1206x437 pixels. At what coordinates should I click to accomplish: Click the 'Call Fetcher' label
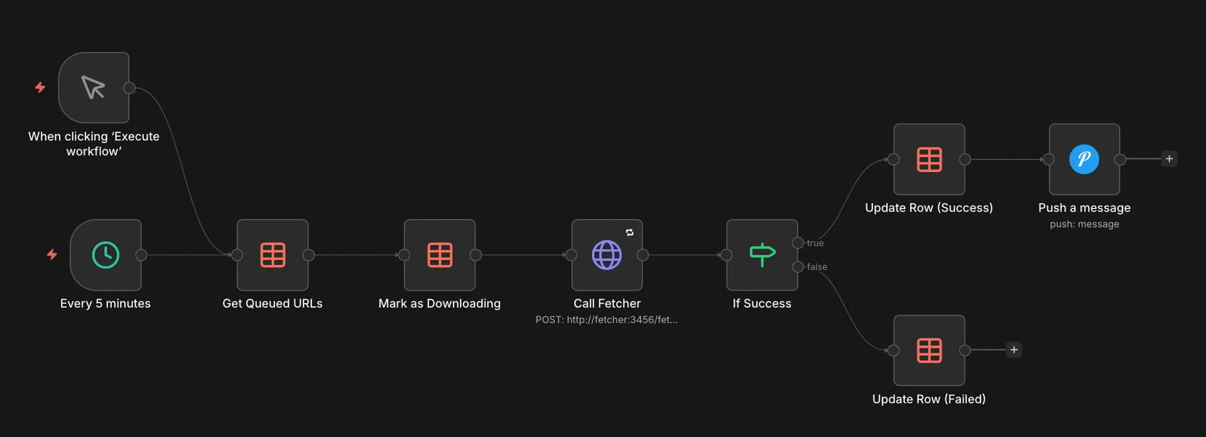coord(607,303)
